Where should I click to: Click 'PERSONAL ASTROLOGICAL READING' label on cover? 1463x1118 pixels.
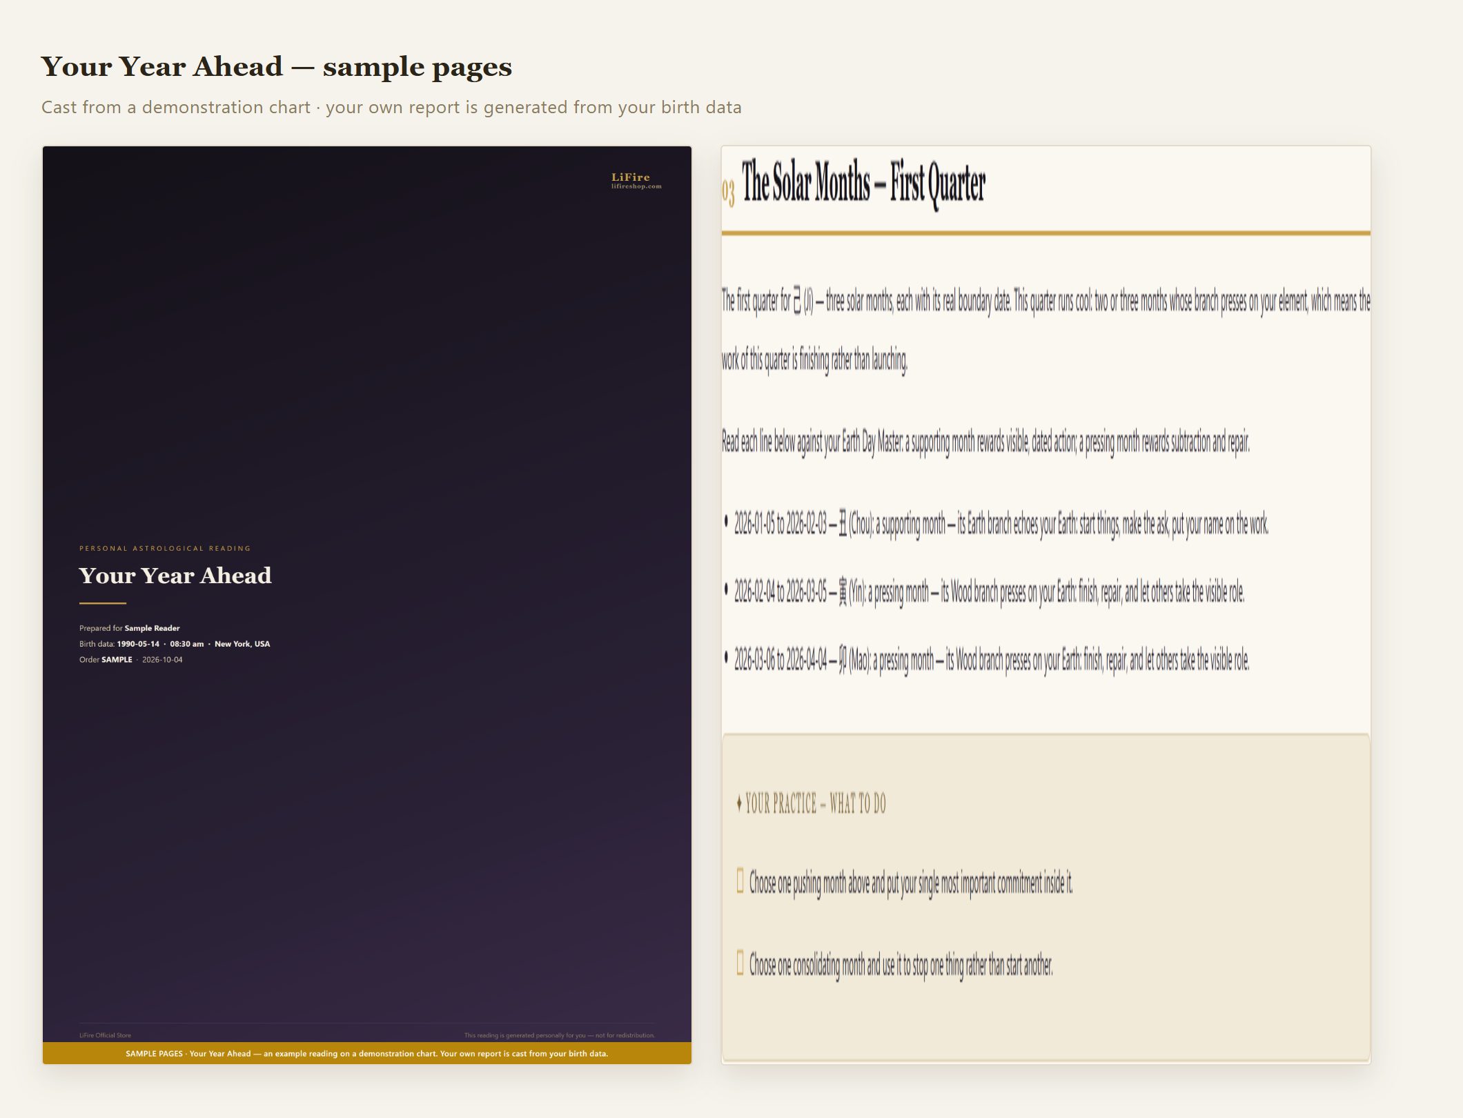coord(165,549)
